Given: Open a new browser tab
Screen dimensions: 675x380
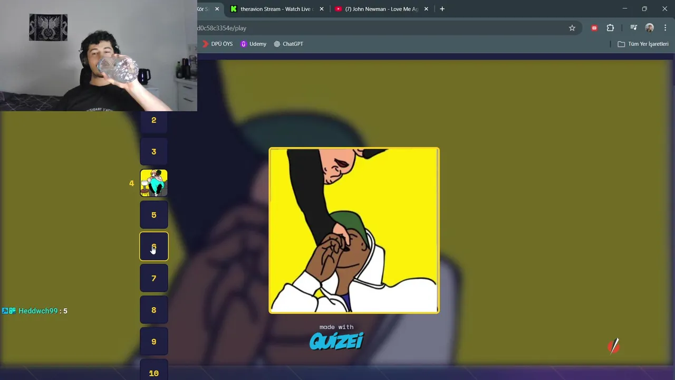Looking at the screenshot, I should click(x=442, y=9).
